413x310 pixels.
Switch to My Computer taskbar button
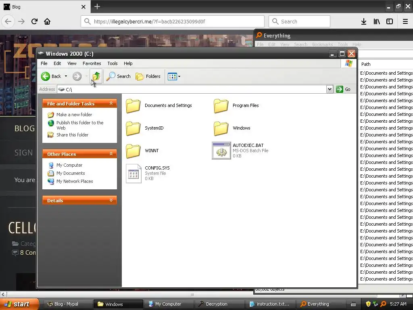click(x=168, y=304)
